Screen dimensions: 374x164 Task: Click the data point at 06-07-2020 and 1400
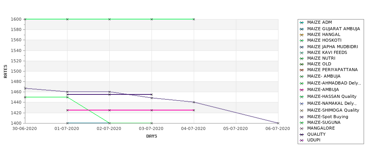(278, 123)
